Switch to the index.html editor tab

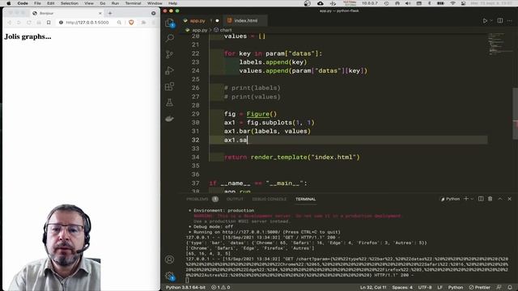click(245, 20)
